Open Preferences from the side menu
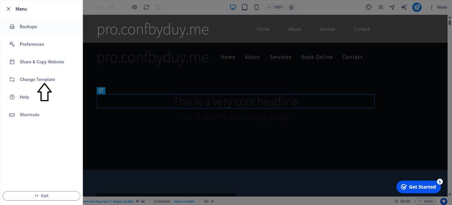 click(32, 44)
